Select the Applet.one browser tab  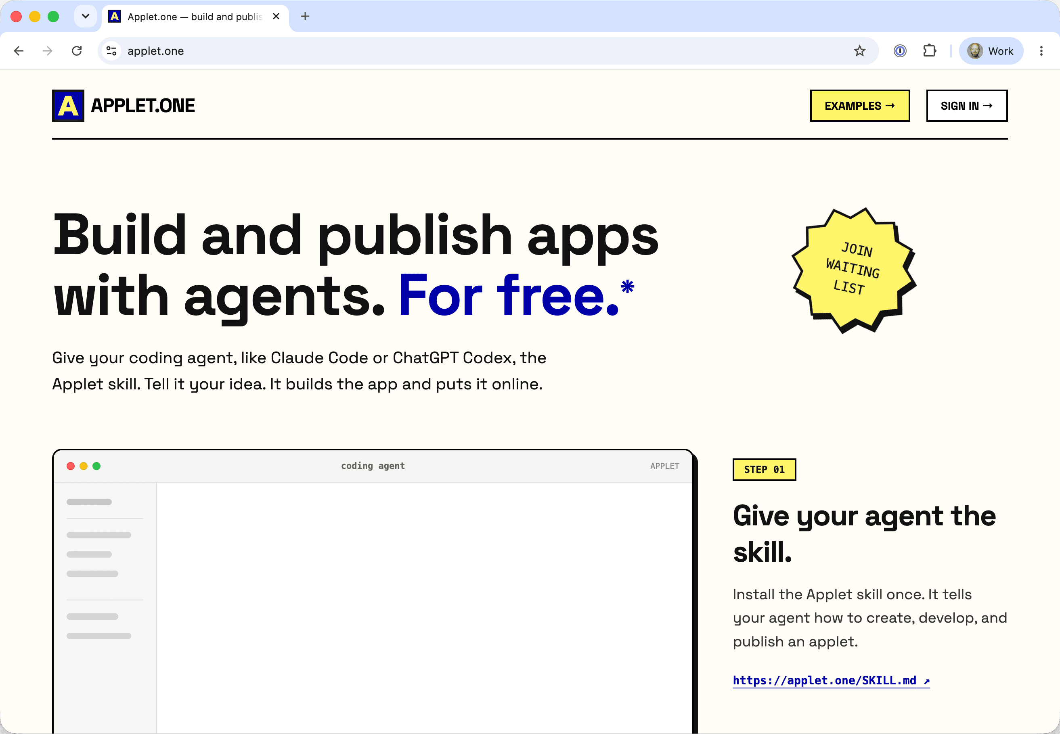coord(195,17)
